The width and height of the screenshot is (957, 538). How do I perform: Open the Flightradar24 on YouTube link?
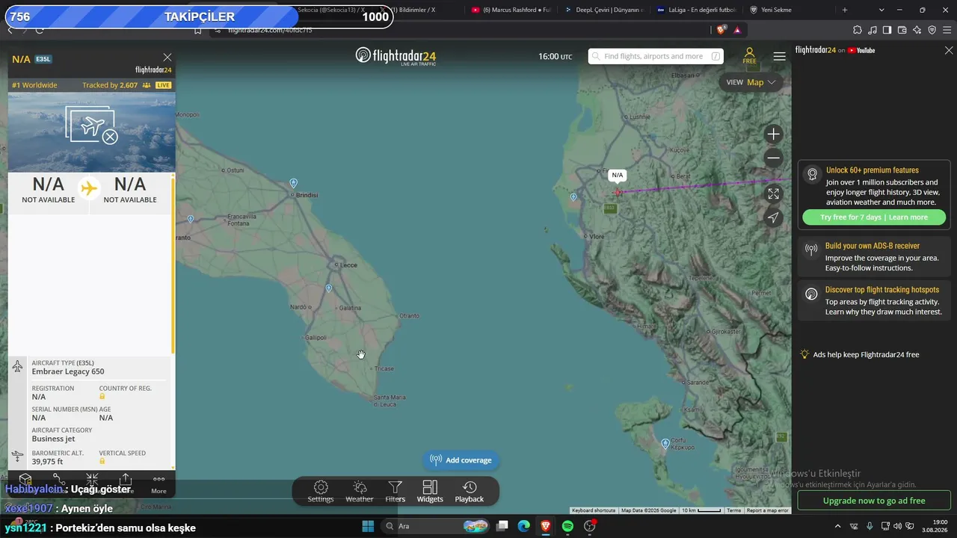835,50
